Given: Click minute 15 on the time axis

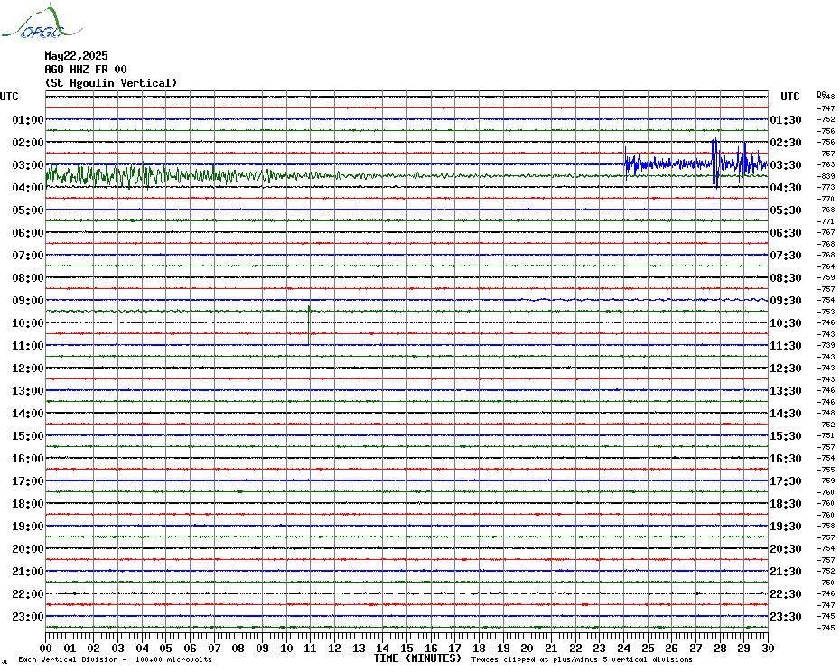Looking at the screenshot, I should [x=406, y=648].
